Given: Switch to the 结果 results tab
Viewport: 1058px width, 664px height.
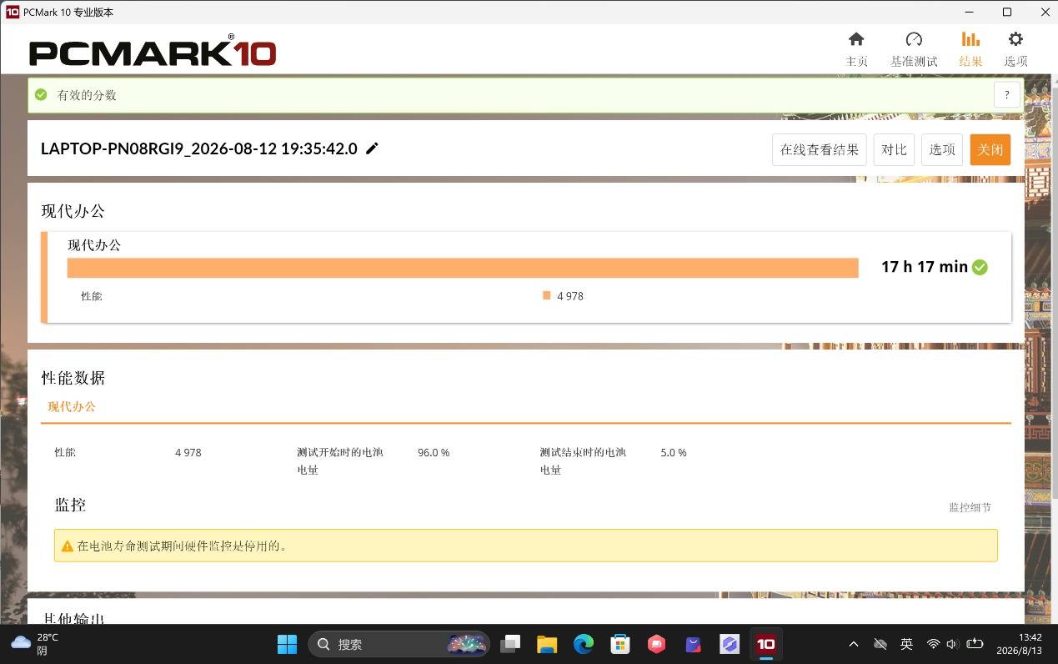Looking at the screenshot, I should (x=970, y=49).
